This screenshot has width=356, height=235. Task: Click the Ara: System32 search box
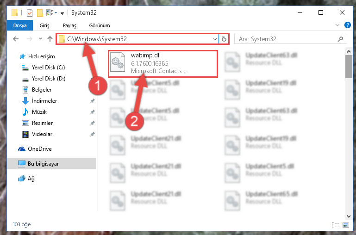click(286, 39)
